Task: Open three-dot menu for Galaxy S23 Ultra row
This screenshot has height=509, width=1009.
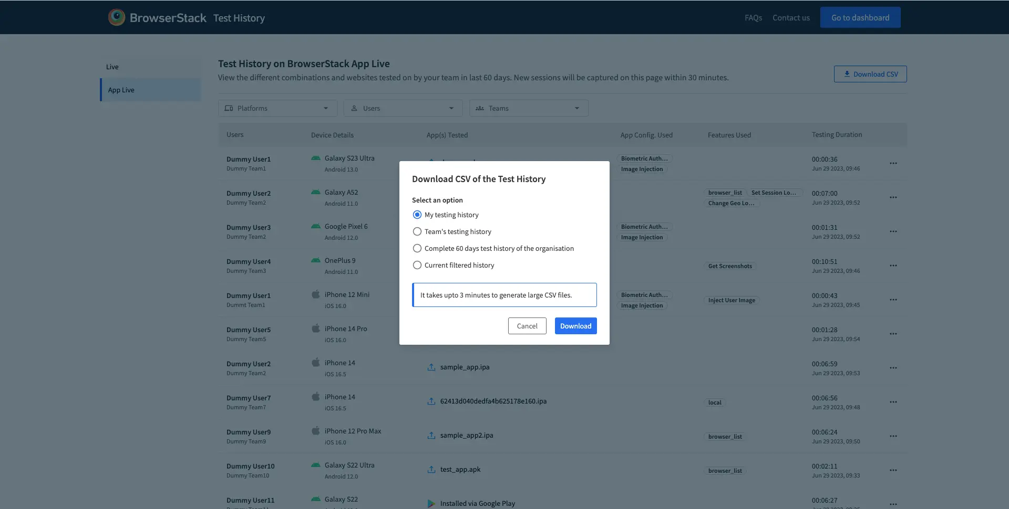Action: 893,163
